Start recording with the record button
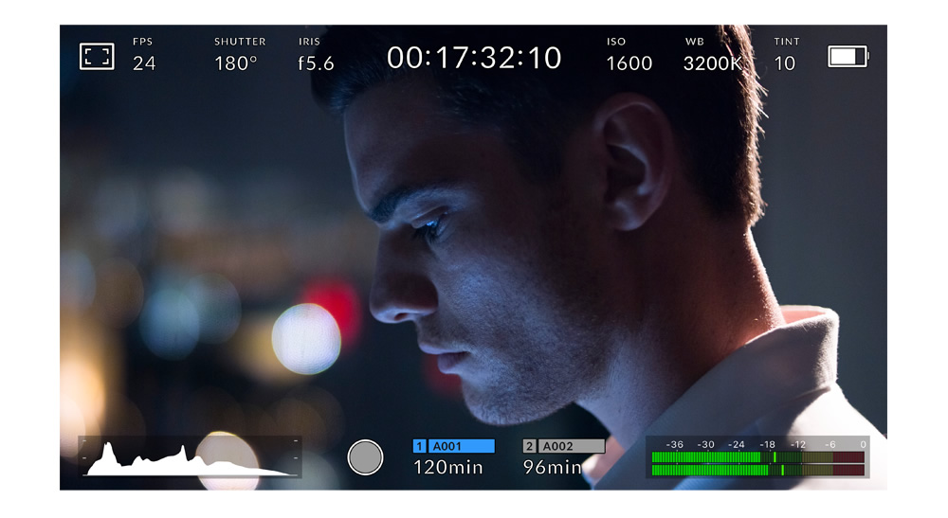Viewport: 948px width, 518px height. [x=365, y=457]
